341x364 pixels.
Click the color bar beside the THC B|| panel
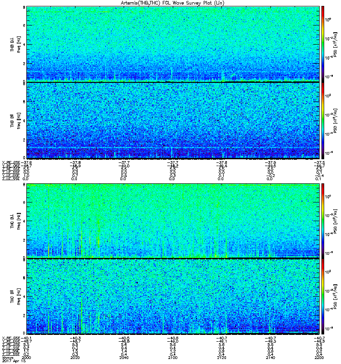pyautogui.click(x=323, y=297)
